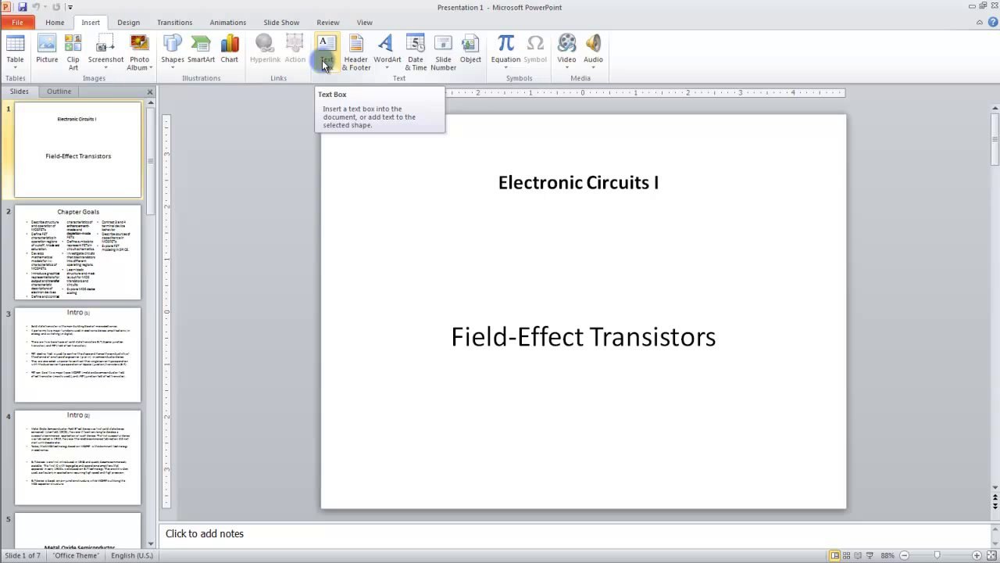Switch to the Transitions tab

[x=174, y=22]
